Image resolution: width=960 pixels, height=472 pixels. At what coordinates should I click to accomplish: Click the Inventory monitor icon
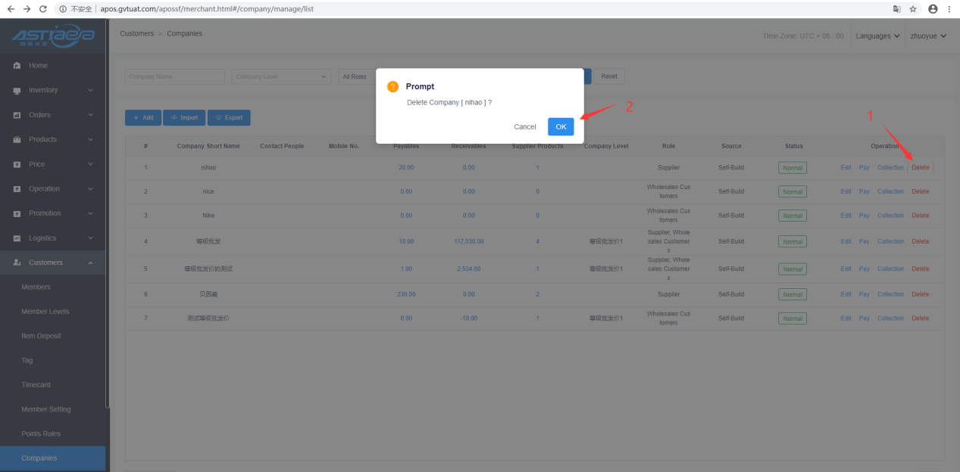(17, 90)
